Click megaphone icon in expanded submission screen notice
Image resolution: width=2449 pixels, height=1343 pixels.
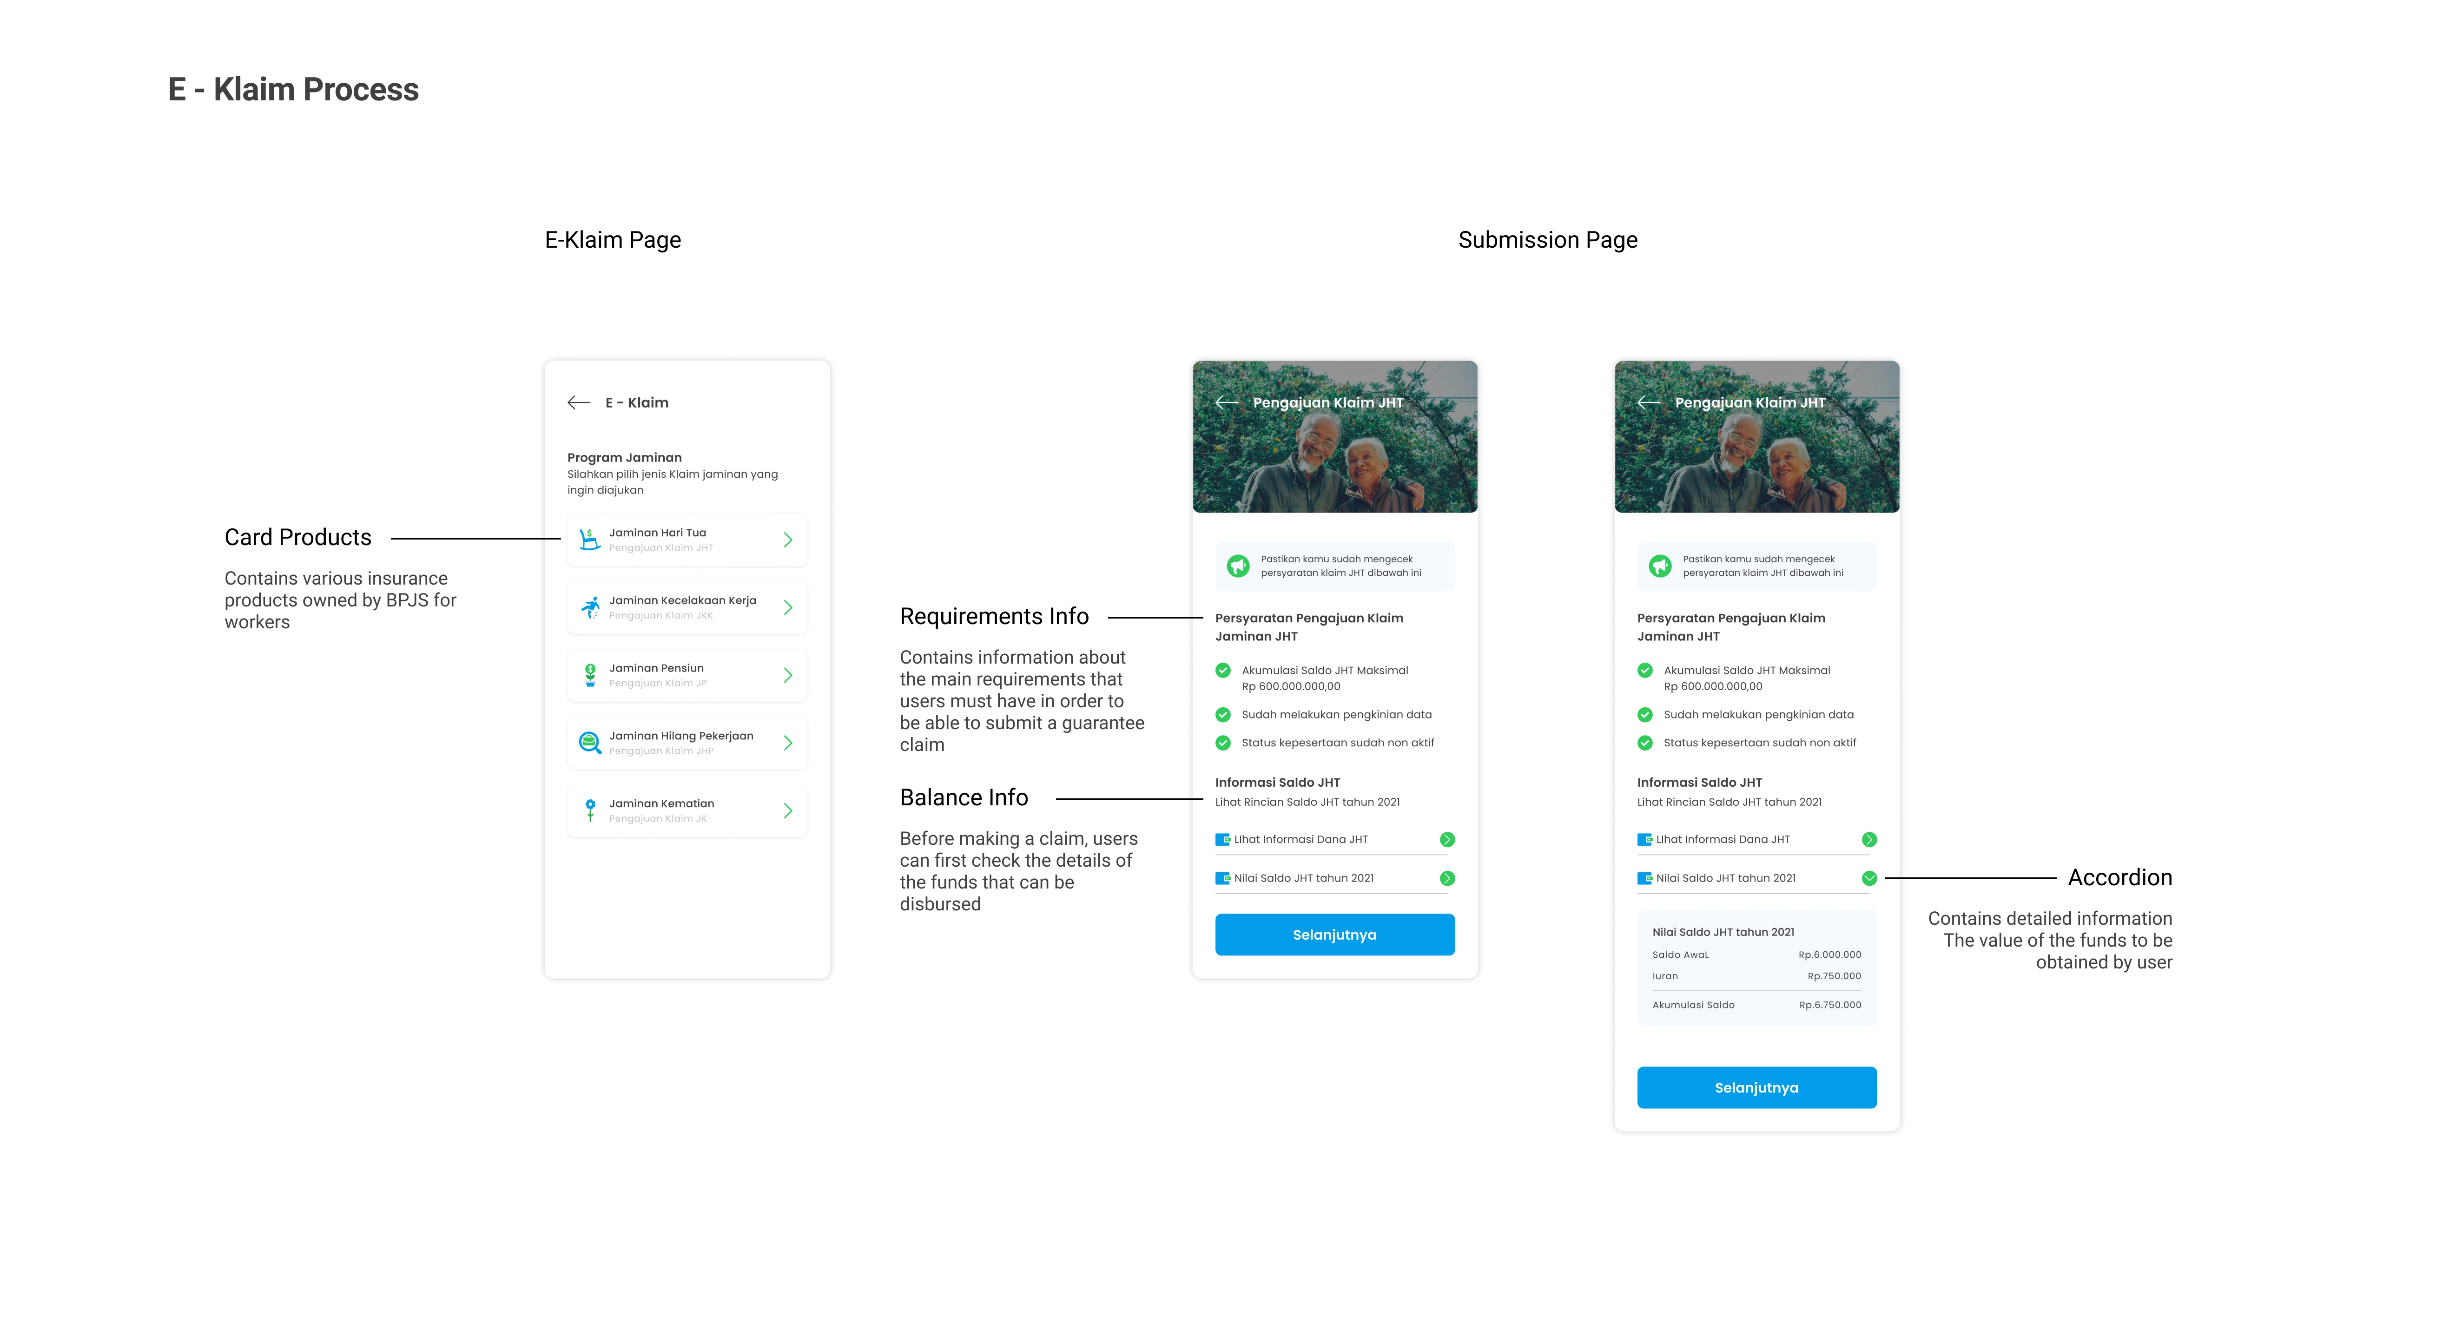(x=1661, y=566)
